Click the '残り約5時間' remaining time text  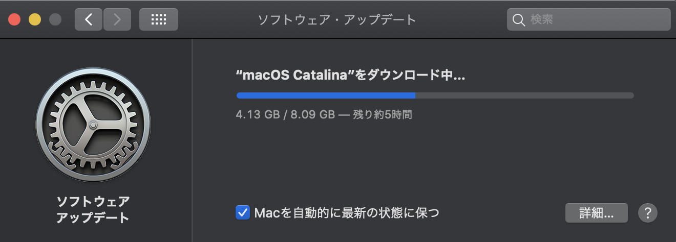(383, 114)
